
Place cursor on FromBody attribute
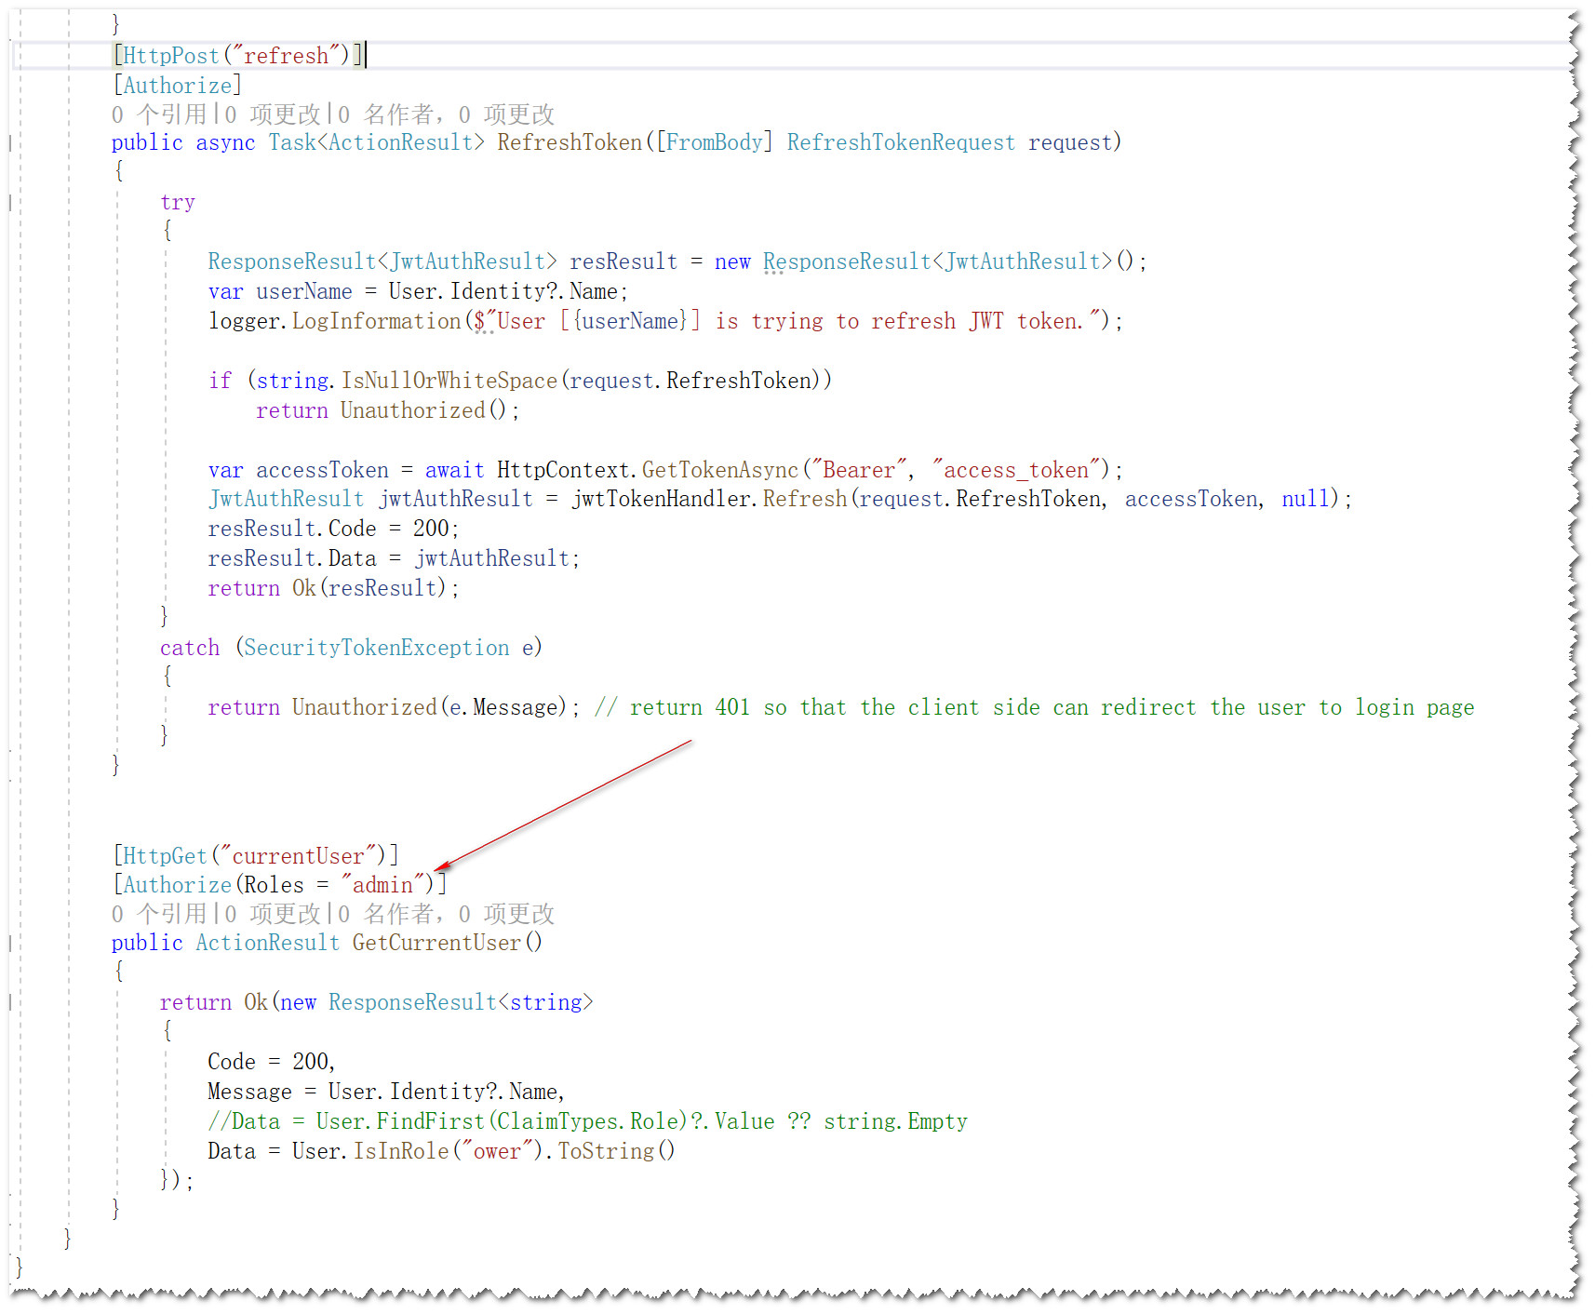714,143
